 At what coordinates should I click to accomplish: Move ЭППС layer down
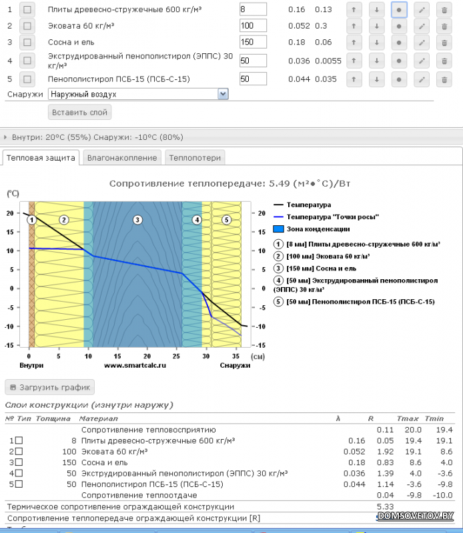[376, 61]
